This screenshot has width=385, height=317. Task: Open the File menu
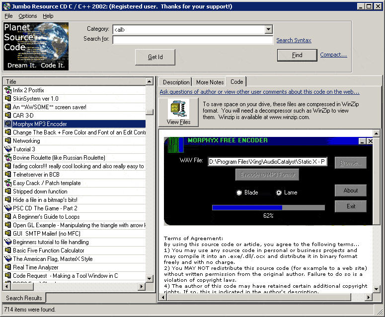pyautogui.click(x=8, y=16)
